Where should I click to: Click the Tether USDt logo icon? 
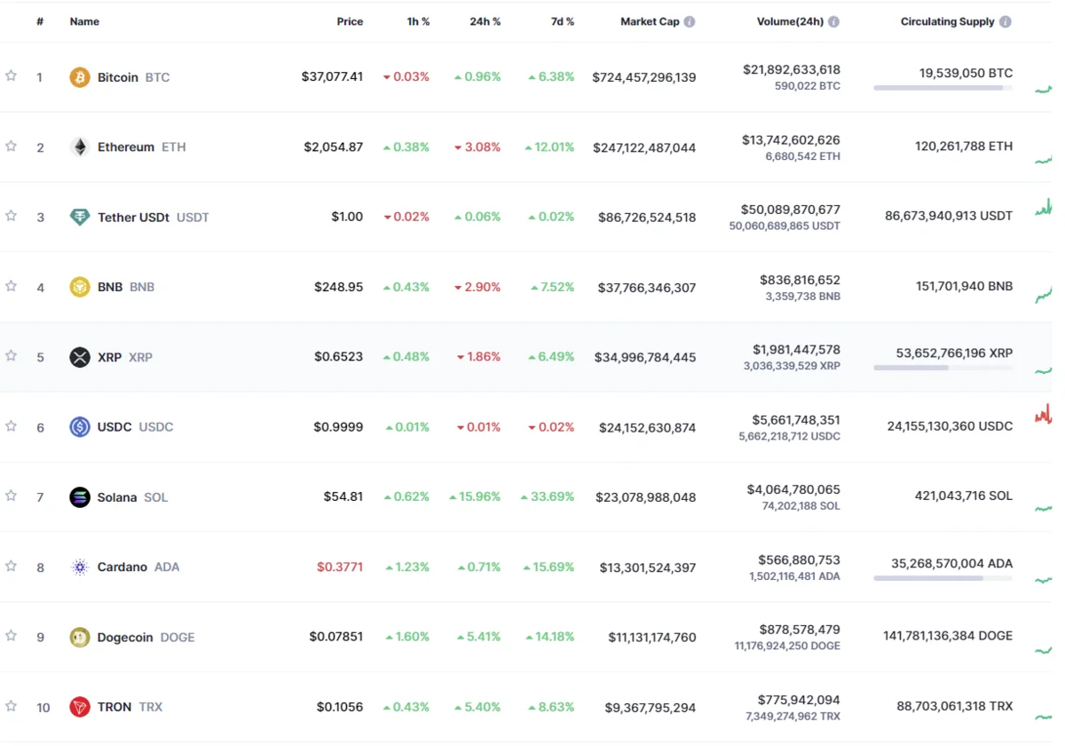pos(80,218)
